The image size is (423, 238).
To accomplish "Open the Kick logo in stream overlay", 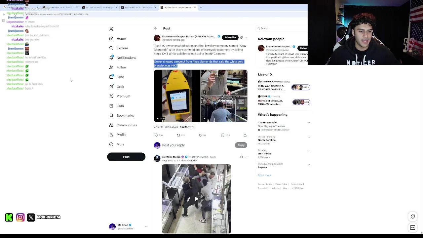I will click(9, 217).
